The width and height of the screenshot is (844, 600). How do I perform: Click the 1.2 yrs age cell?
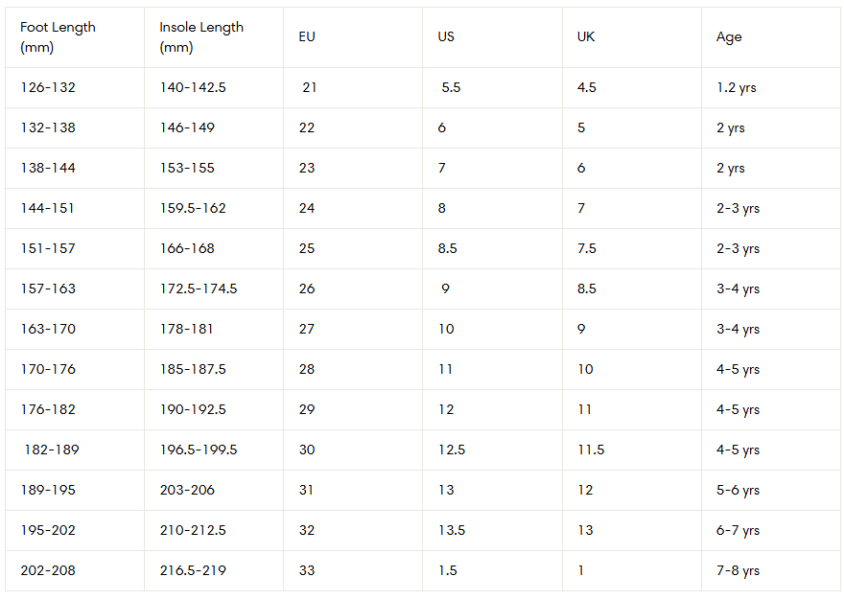(737, 87)
